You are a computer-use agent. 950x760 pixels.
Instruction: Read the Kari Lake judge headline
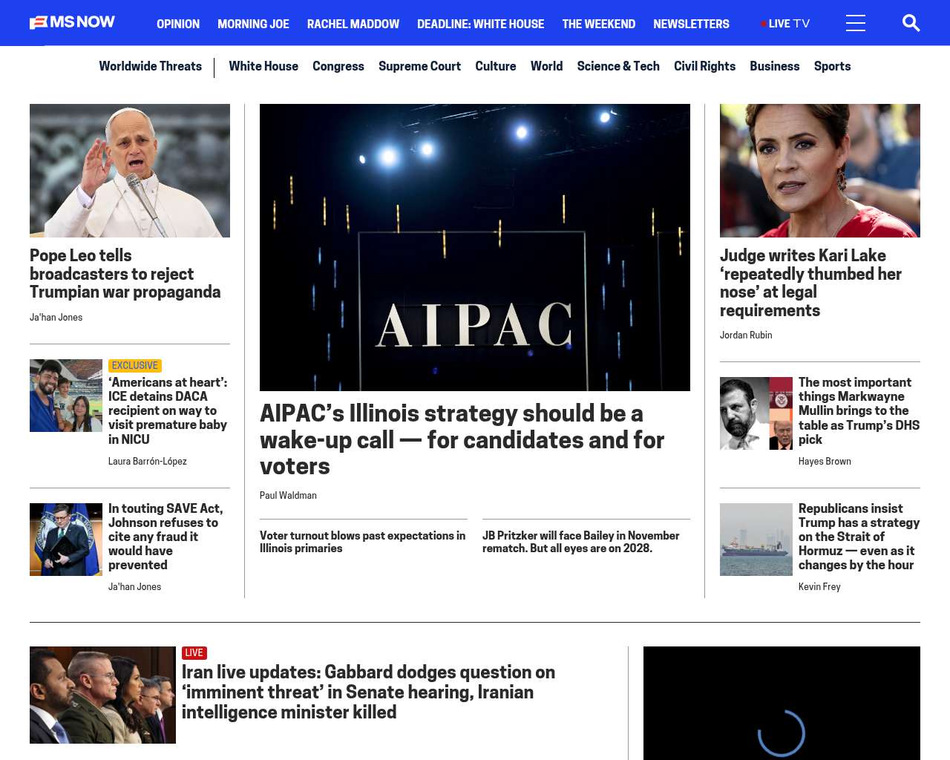click(810, 283)
